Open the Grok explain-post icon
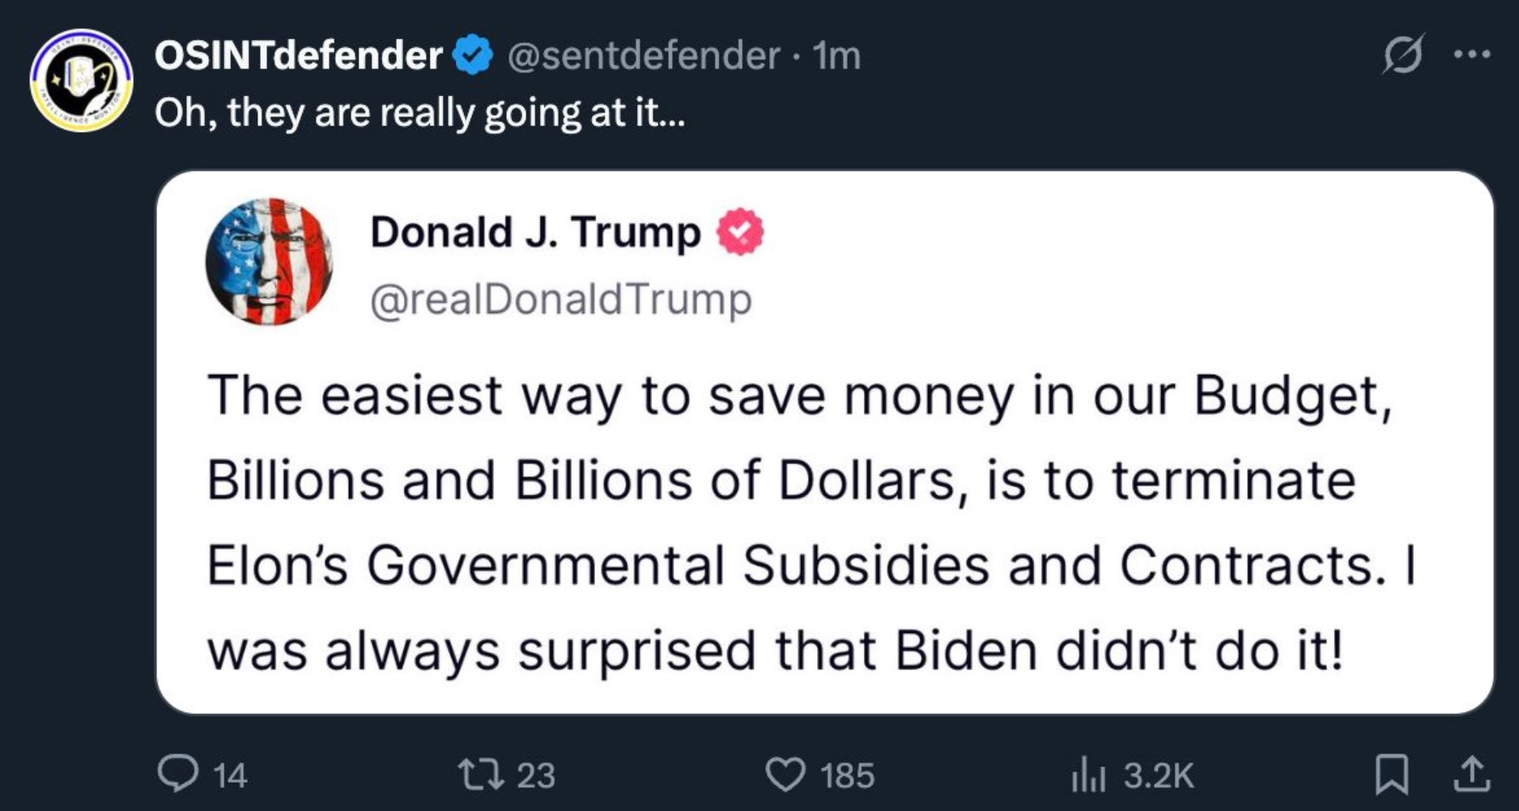The height and width of the screenshot is (811, 1519). 1402,56
